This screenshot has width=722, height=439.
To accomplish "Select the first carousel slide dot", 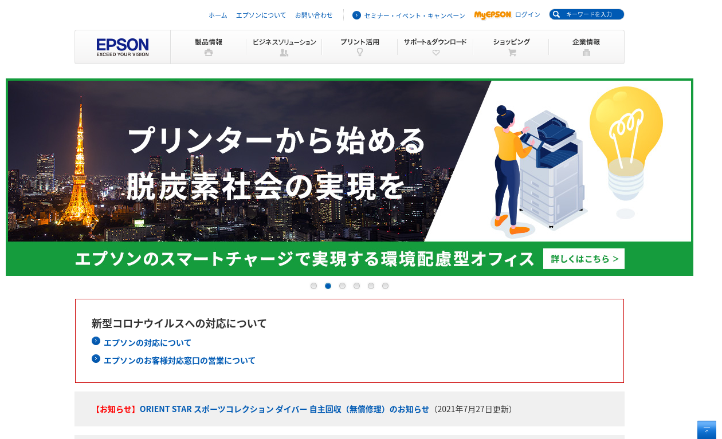I will coord(313,286).
